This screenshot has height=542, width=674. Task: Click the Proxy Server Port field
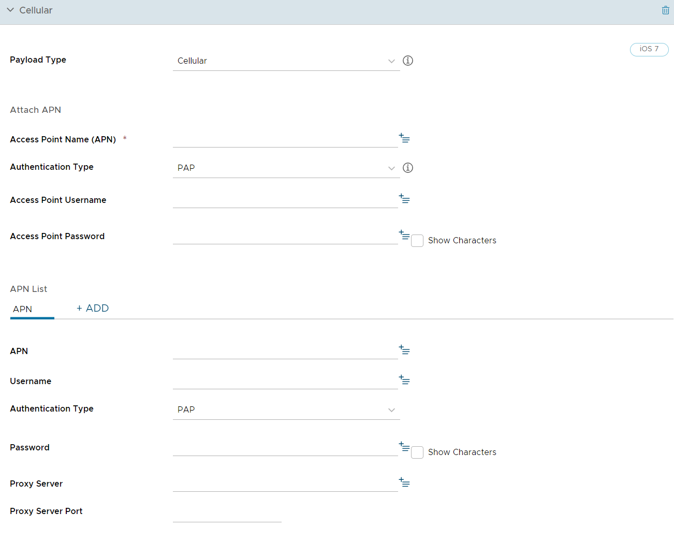(227, 514)
